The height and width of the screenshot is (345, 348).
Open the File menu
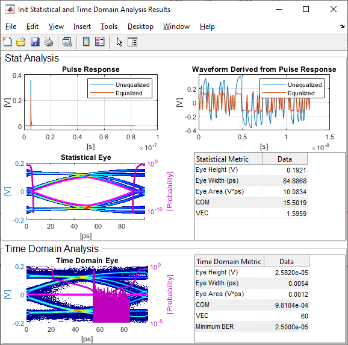point(11,27)
